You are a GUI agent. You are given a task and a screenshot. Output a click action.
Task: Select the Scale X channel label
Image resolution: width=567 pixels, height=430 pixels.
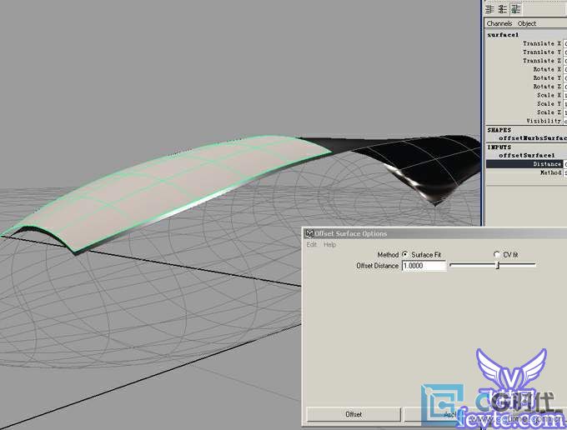click(549, 95)
